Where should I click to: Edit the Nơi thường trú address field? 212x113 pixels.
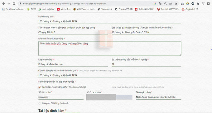coord(110,21)
